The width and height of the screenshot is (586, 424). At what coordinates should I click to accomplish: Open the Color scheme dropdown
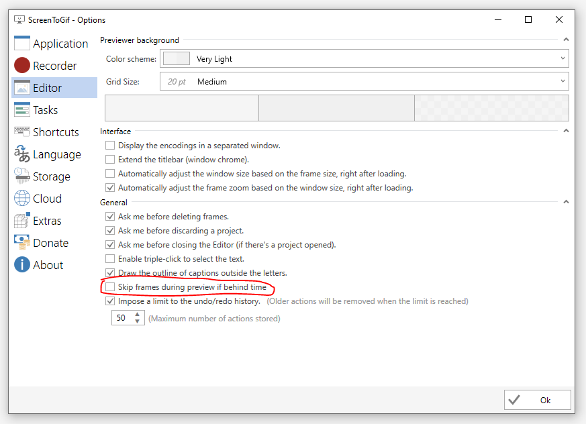364,58
